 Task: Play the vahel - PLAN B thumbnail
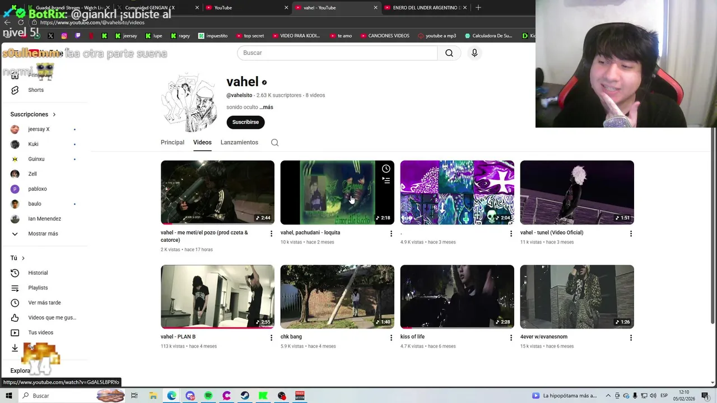pos(217,297)
